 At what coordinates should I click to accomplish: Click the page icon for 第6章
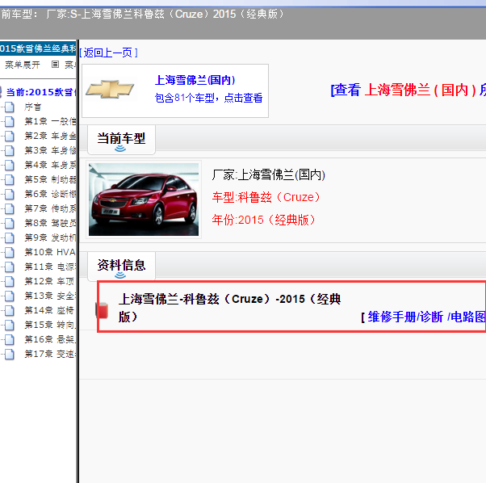[x=10, y=195]
